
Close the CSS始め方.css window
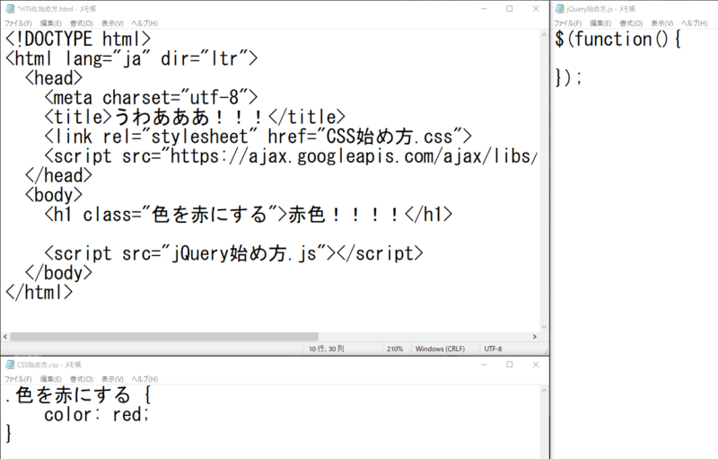(x=536, y=365)
